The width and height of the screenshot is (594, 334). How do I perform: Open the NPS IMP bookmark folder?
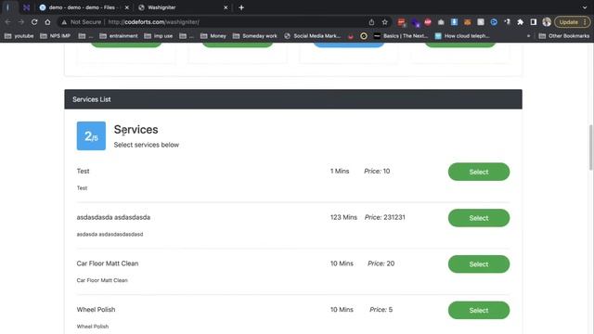click(x=55, y=36)
